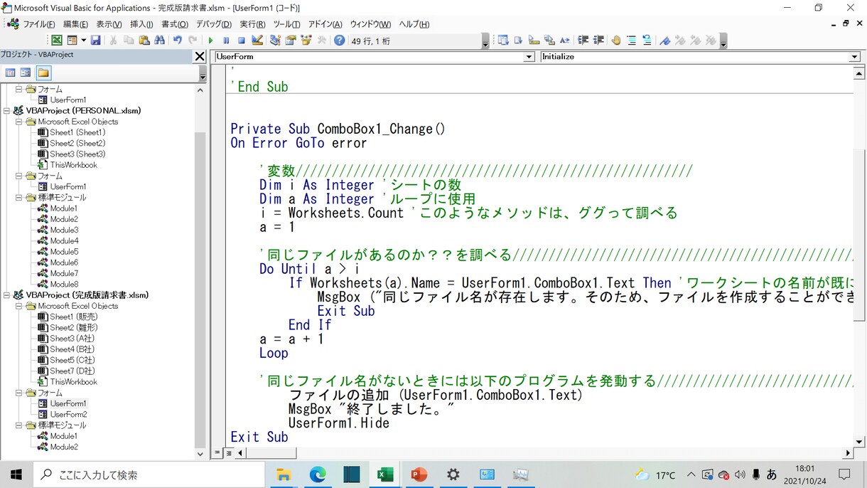Click the Quick Info icon
The image size is (867, 488).
pos(534,41)
